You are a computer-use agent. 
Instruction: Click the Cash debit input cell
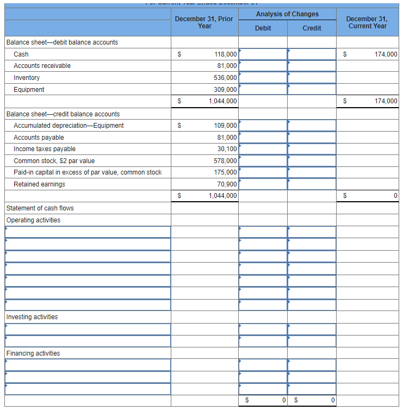263,54
